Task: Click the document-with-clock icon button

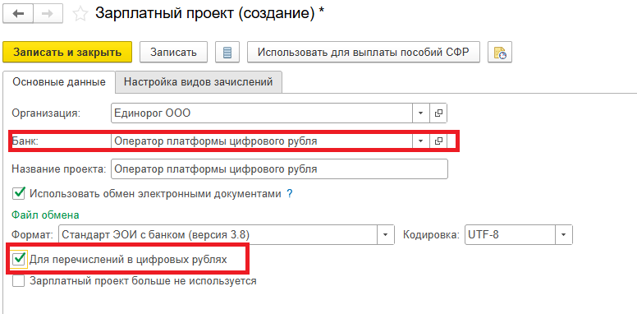Action: point(500,52)
